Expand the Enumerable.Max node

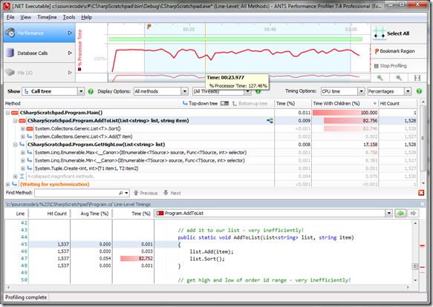[23, 153]
